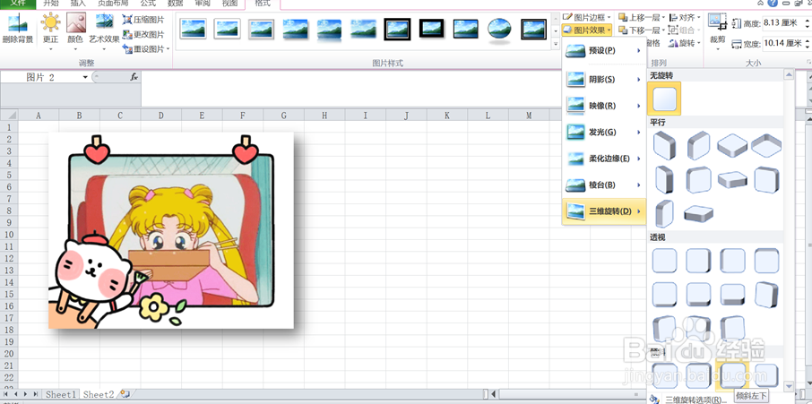The width and height of the screenshot is (812, 404).
Task: Select the 三维旋转(D) 3-D rotation entry
Action: pyautogui.click(x=604, y=211)
